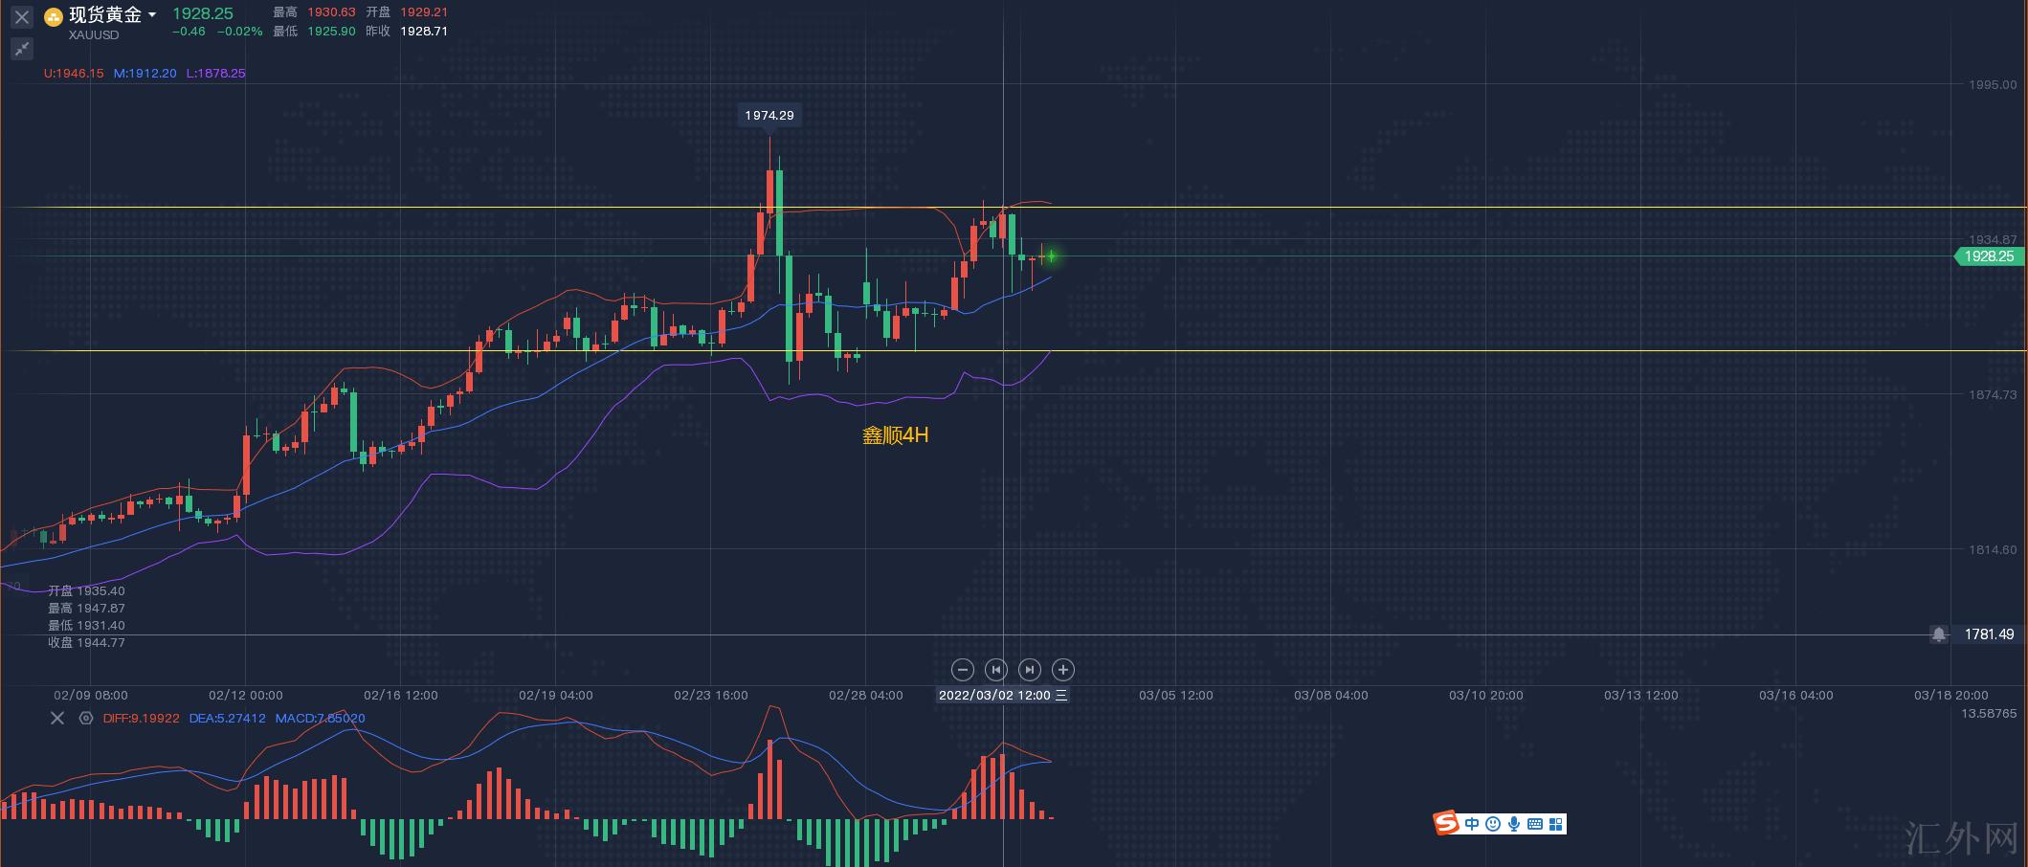Click the shrink chart arrows icon

coord(22,48)
